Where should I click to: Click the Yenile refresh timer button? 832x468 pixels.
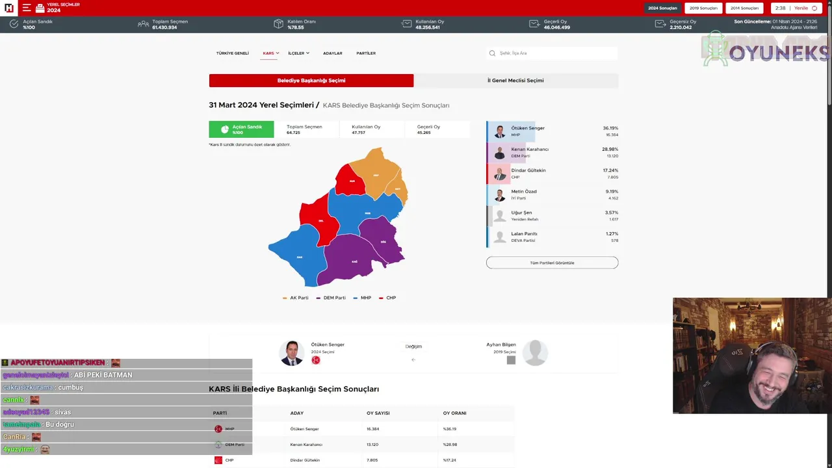(797, 8)
